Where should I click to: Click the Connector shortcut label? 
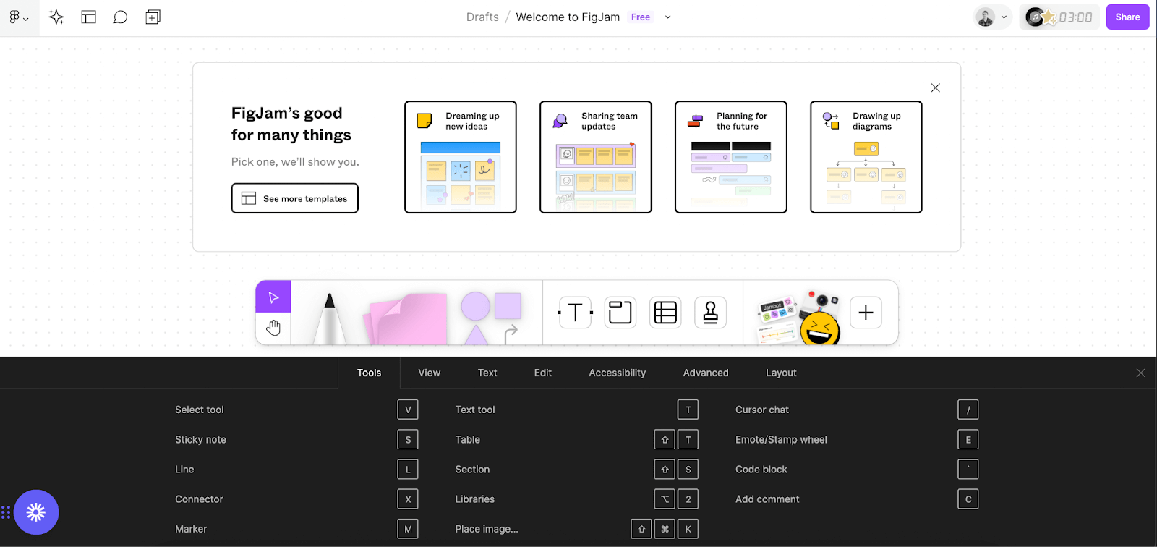point(199,499)
